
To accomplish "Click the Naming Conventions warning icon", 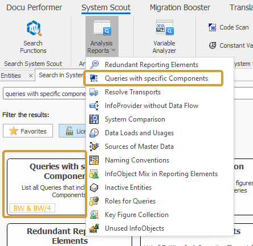I will click(94, 160).
